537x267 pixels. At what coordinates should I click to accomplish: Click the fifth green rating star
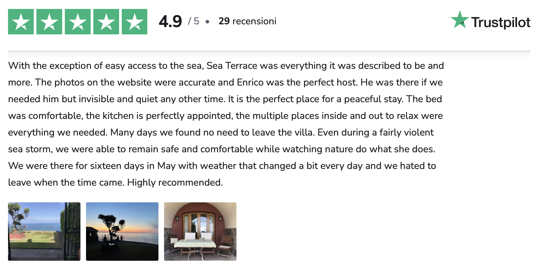134,22
